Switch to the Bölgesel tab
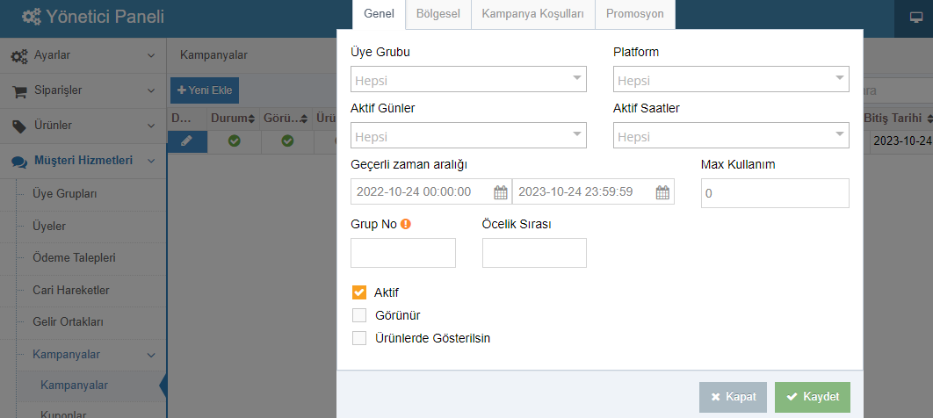The image size is (933, 418). [438, 14]
